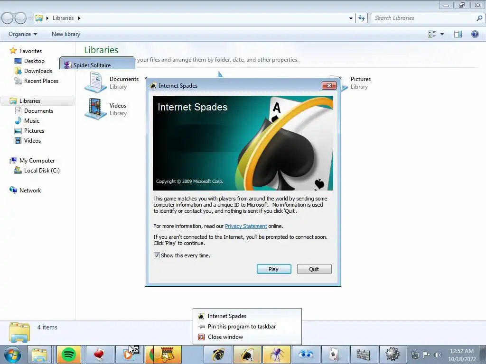
Task: Click the Play button in Internet Spades
Action: point(274,269)
